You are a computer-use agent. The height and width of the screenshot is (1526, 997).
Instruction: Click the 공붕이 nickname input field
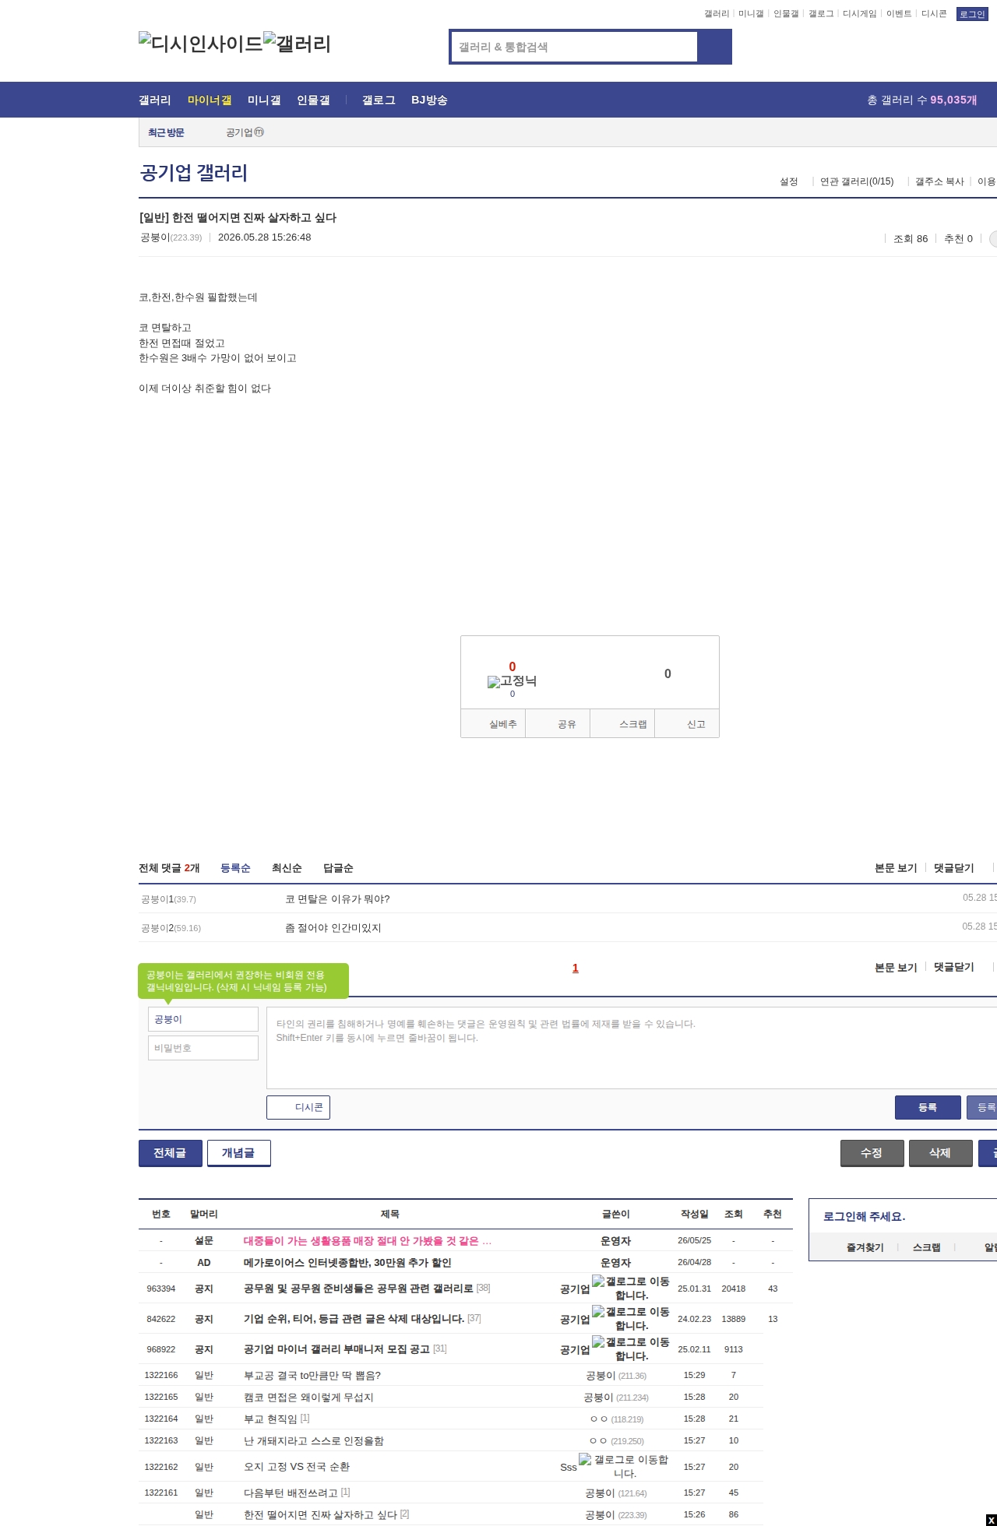point(203,1019)
